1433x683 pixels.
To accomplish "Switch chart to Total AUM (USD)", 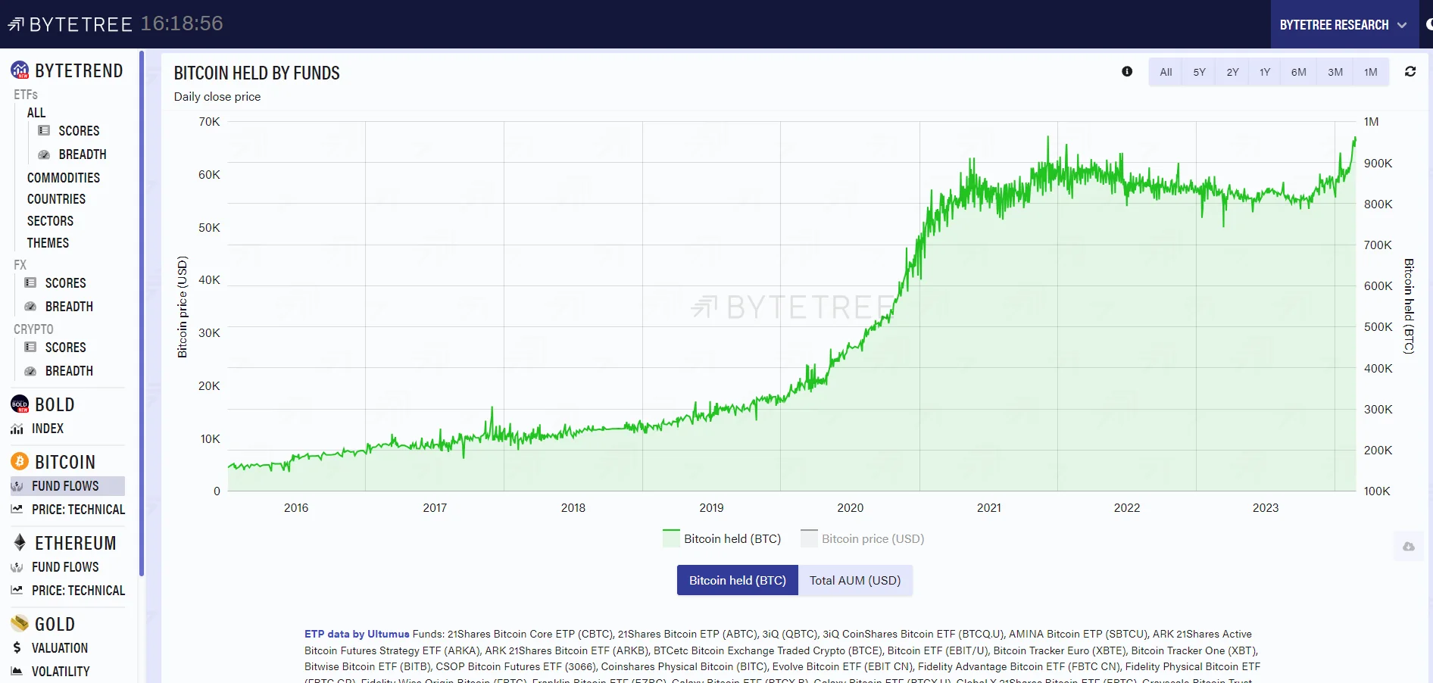I will [855, 580].
